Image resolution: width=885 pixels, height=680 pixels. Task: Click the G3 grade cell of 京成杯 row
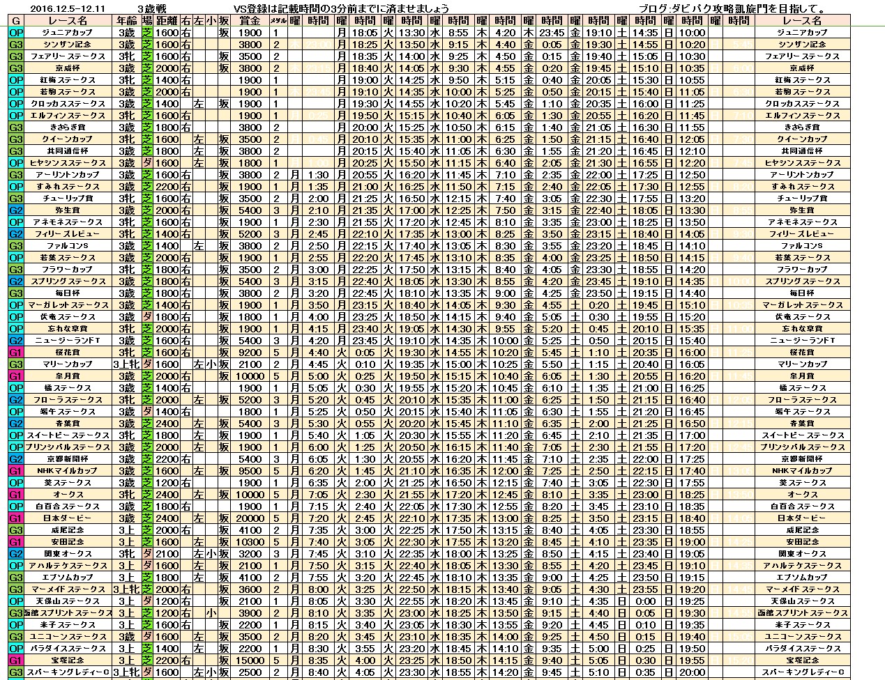pos(16,68)
